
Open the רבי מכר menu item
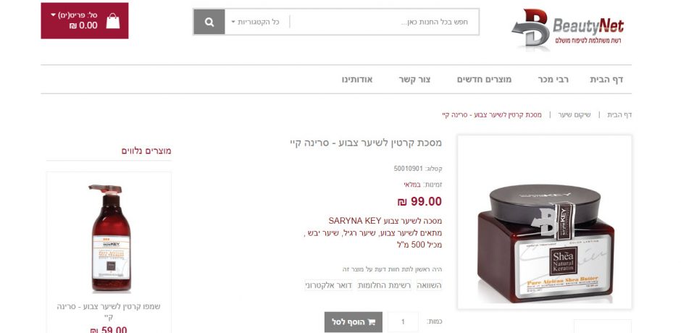553,80
